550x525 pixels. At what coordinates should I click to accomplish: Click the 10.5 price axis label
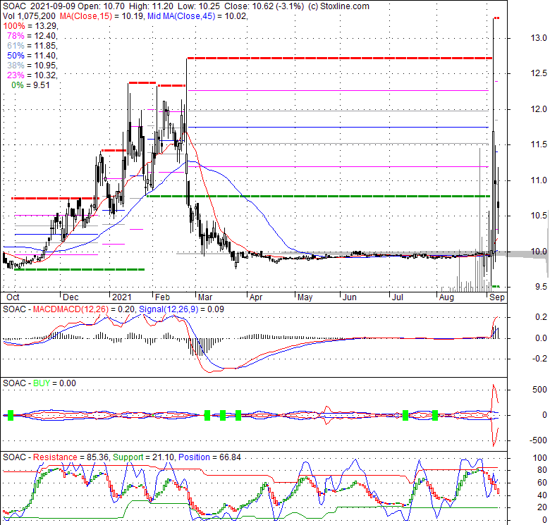(539, 216)
